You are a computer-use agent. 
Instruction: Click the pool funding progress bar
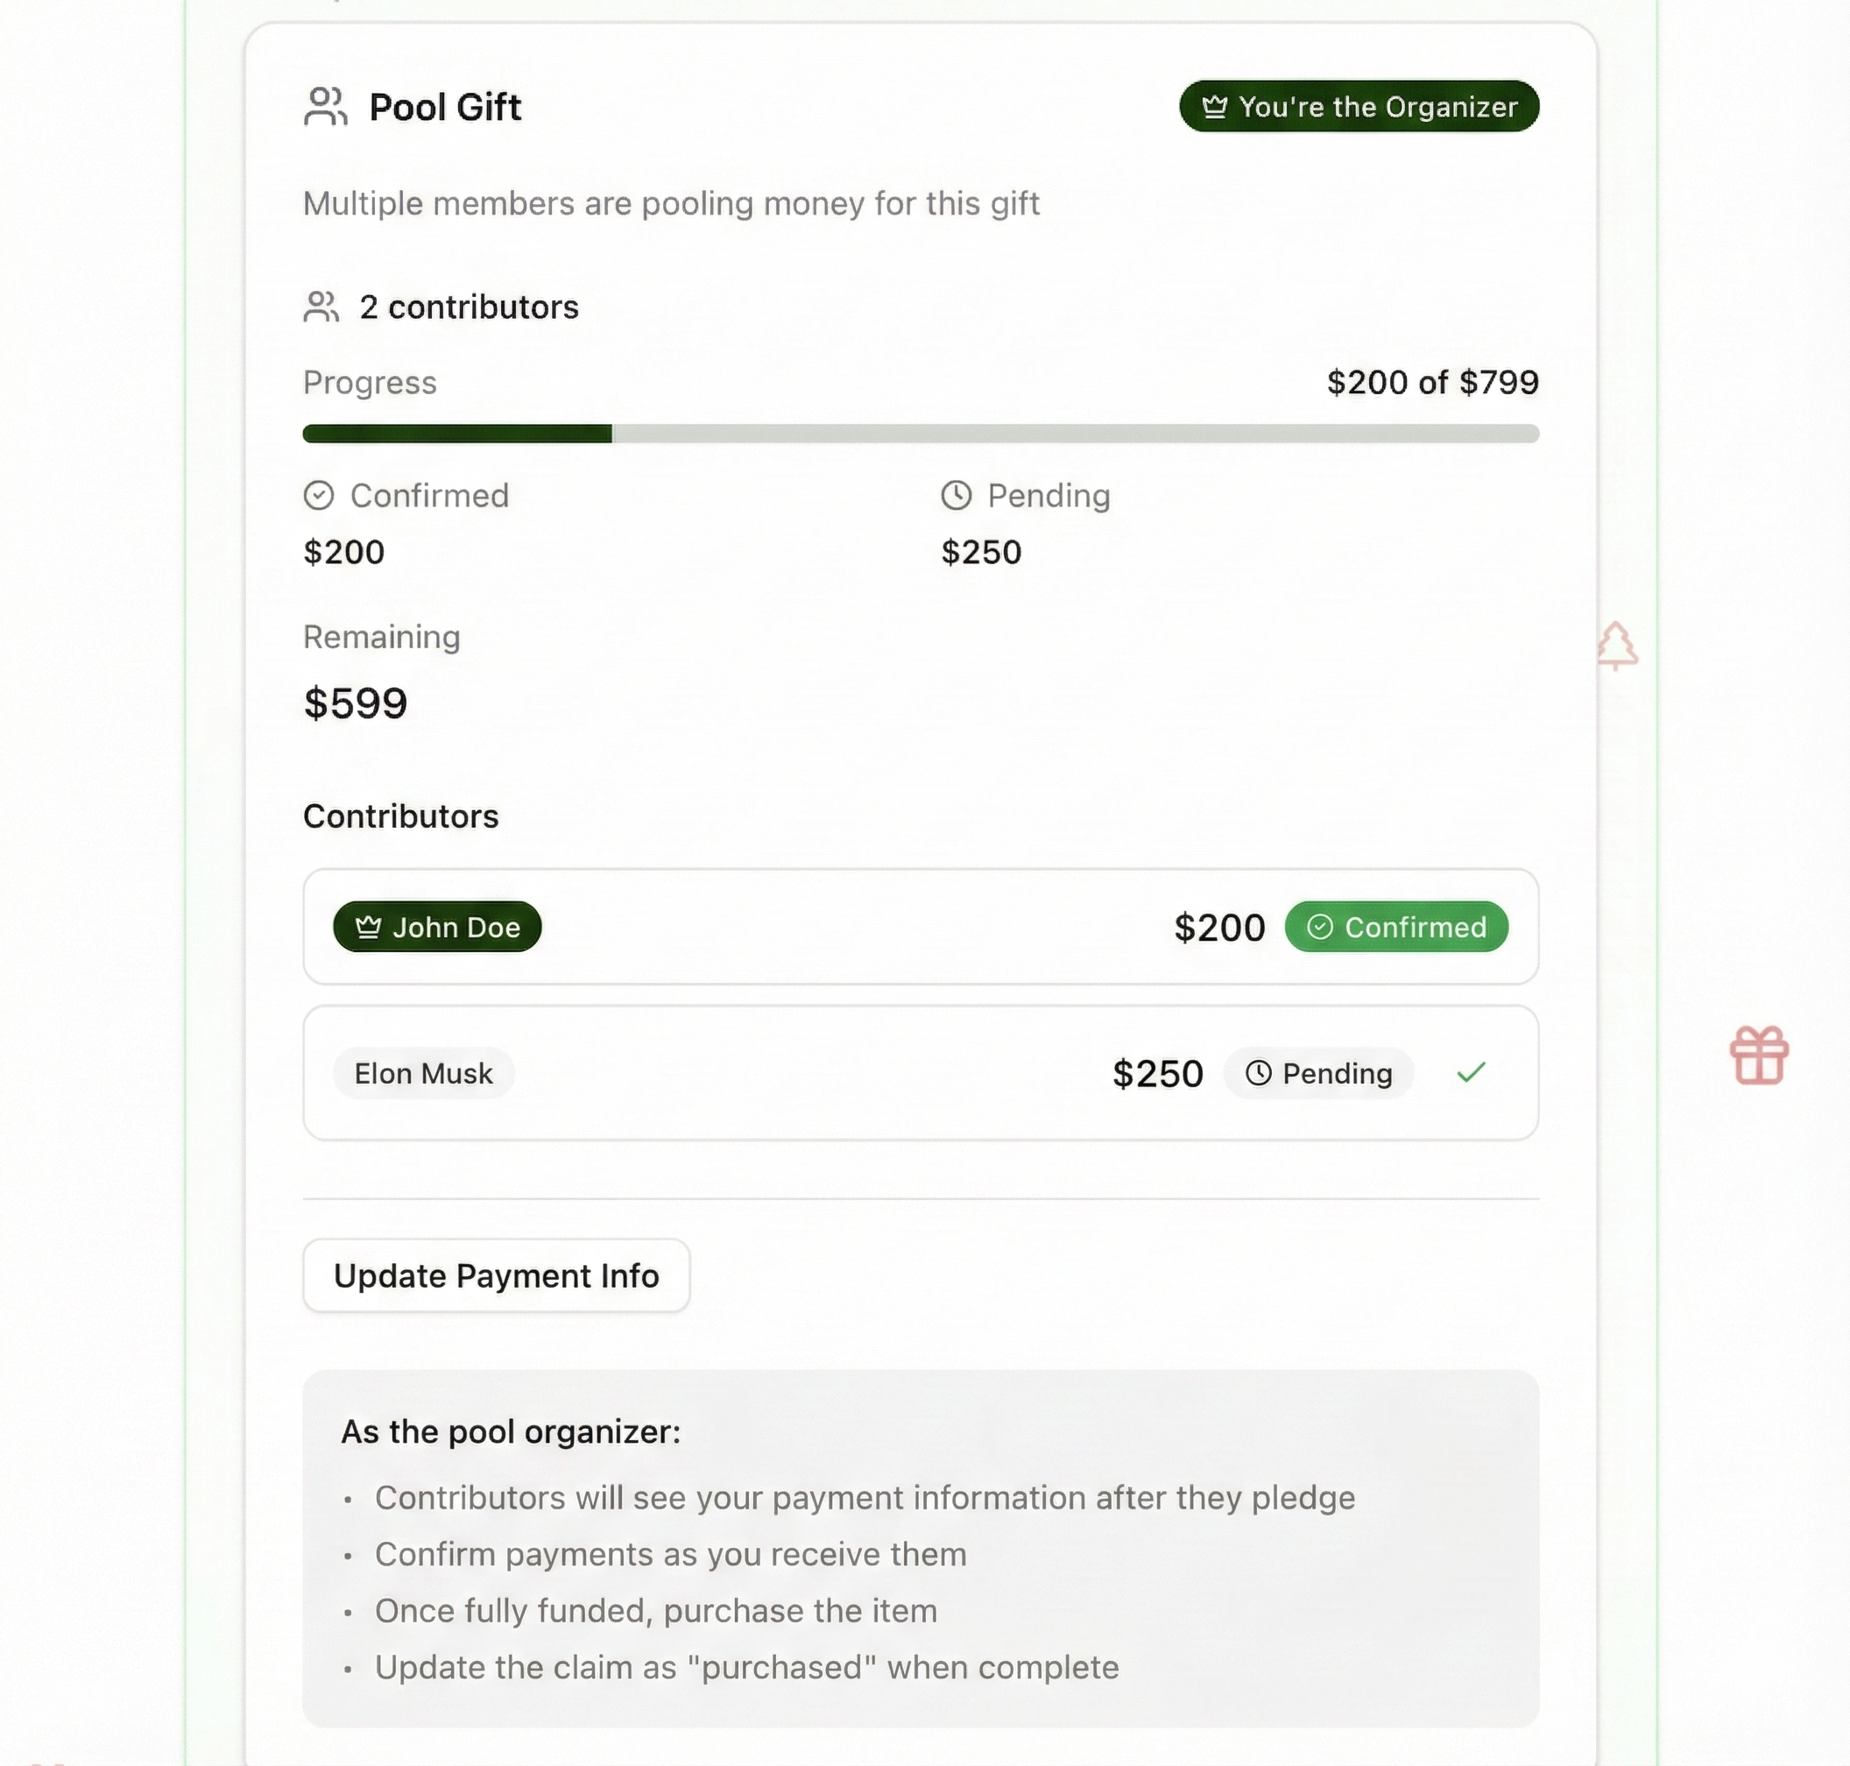[921, 433]
